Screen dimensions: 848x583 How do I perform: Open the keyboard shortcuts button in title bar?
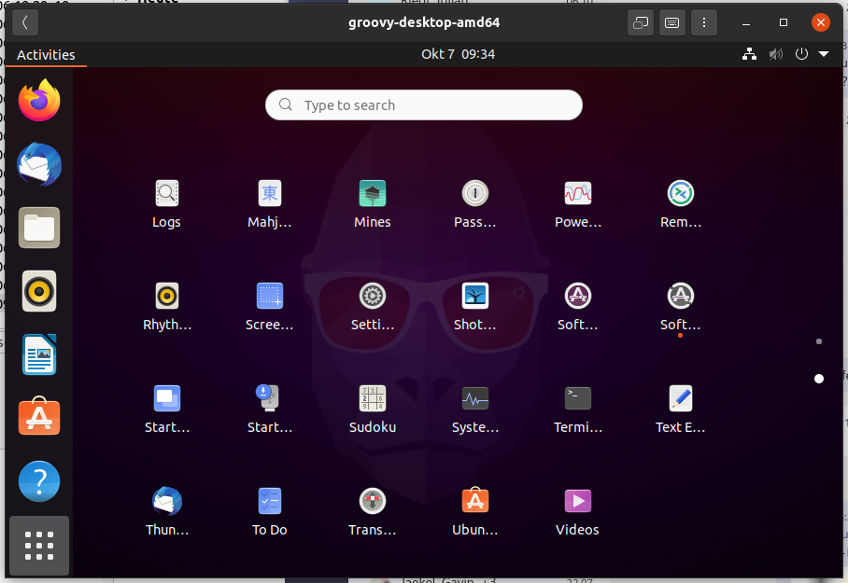(x=672, y=22)
